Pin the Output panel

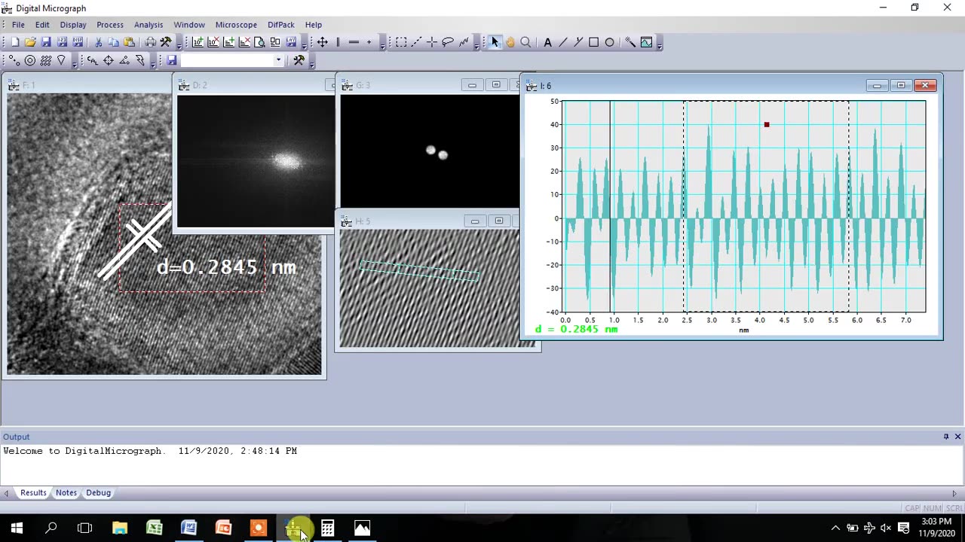pos(946,437)
